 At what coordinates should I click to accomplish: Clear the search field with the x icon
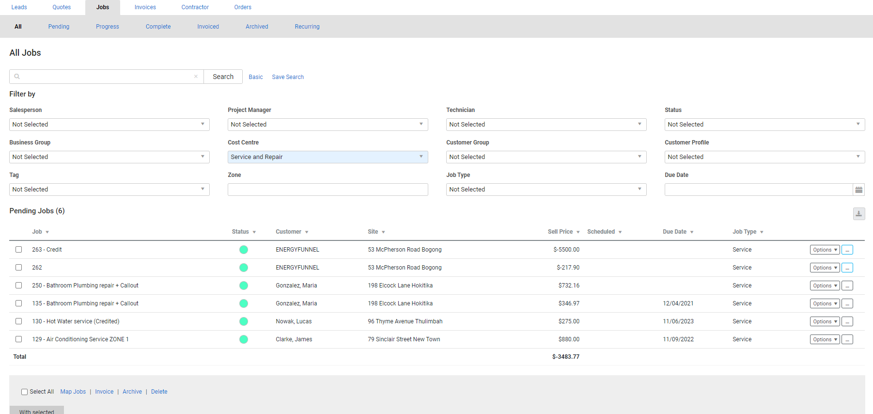coord(196,77)
